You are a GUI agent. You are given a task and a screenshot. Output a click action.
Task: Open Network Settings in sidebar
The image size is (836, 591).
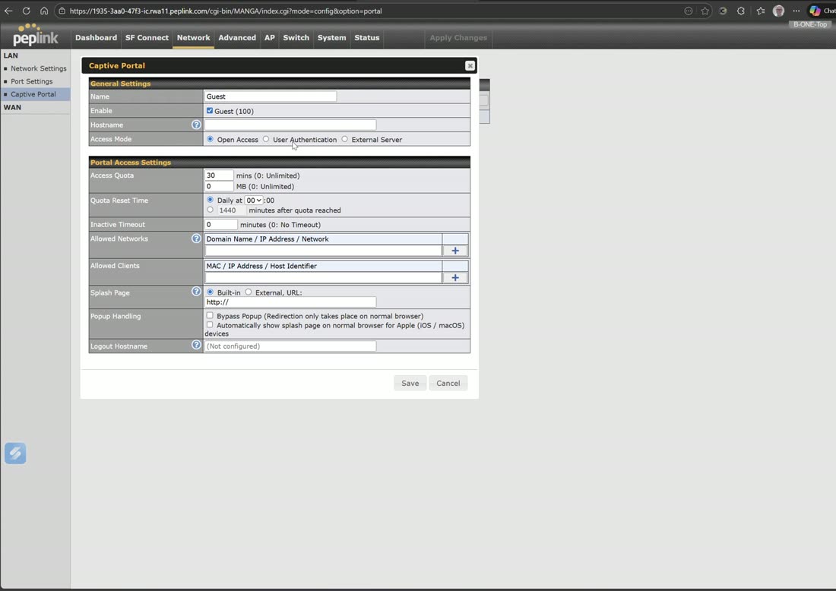click(x=39, y=68)
